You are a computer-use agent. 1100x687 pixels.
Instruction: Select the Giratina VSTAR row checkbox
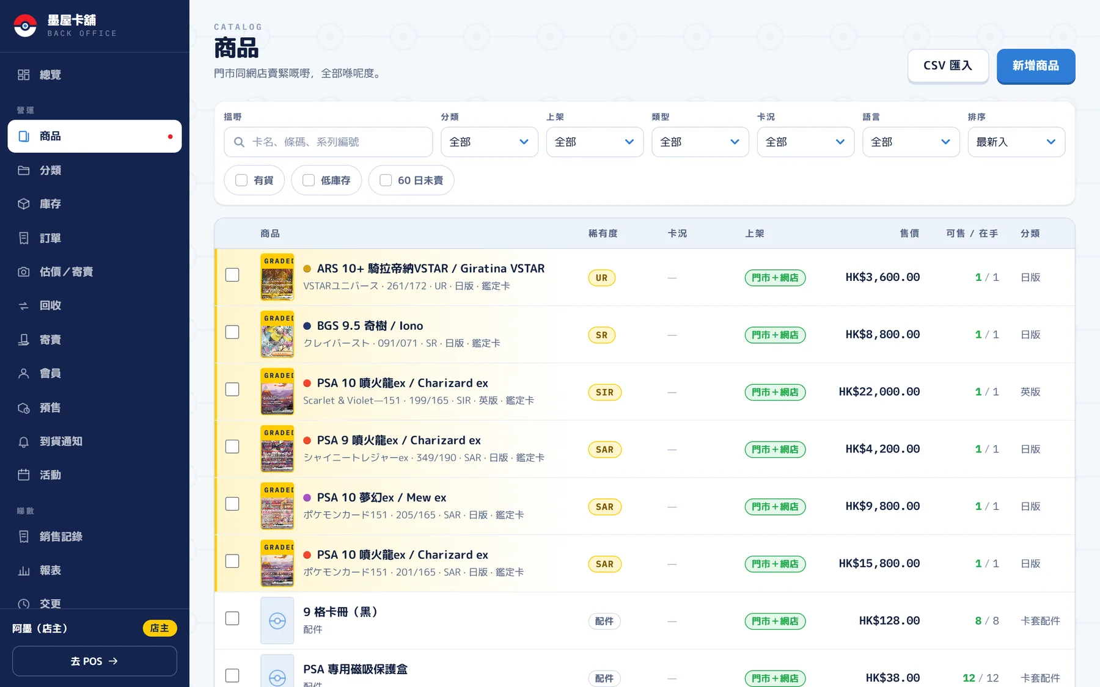coord(232,275)
